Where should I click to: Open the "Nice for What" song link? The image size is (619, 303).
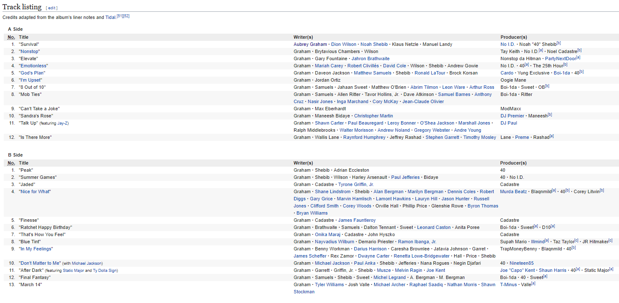click(x=35, y=191)
